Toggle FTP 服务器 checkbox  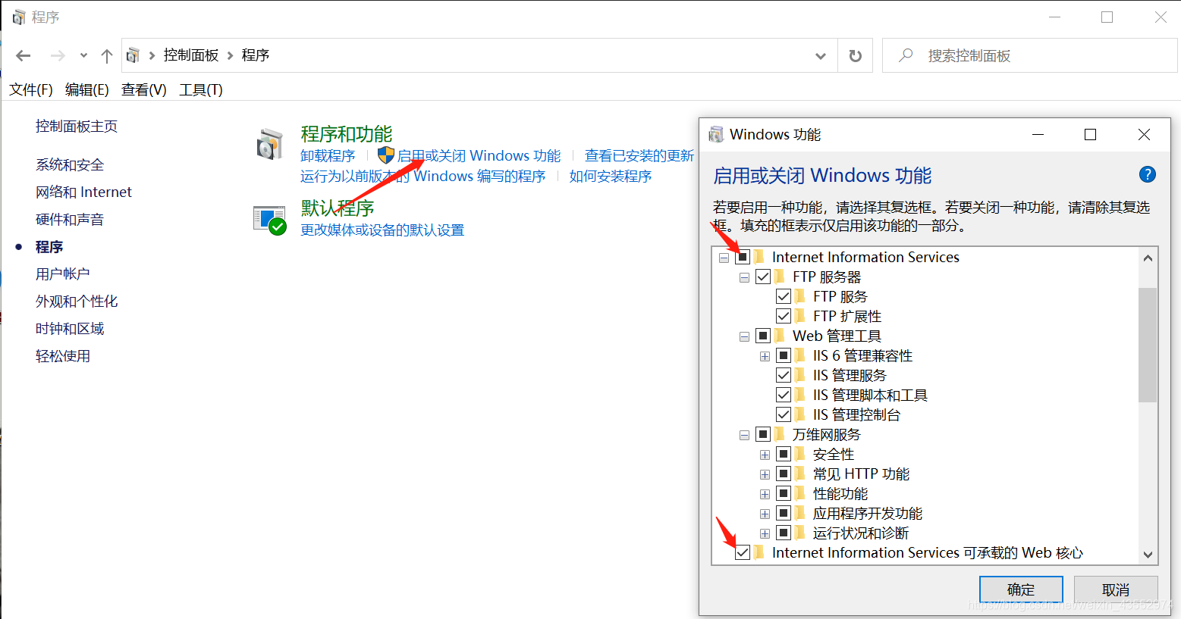pos(763,277)
